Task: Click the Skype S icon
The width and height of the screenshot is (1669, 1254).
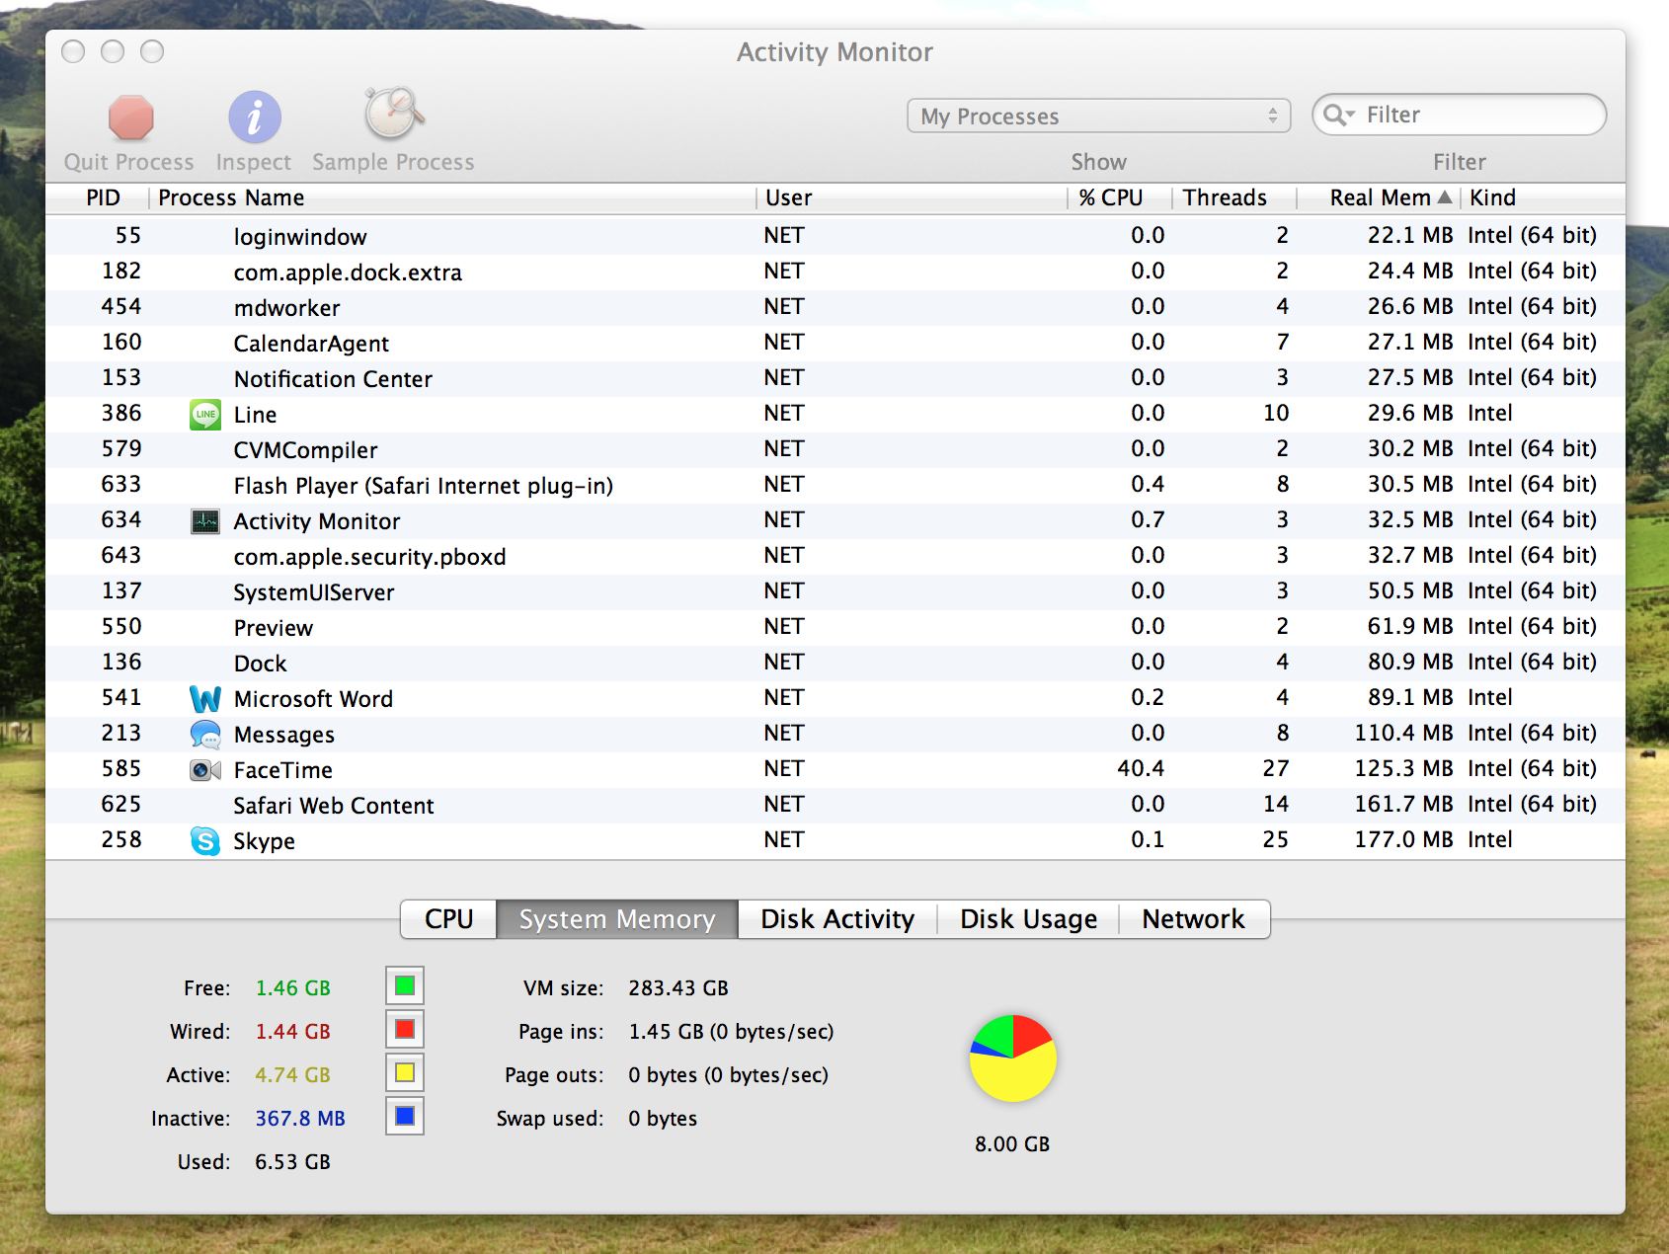Action: 204,841
